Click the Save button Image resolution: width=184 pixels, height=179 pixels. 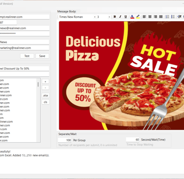click(42, 56)
